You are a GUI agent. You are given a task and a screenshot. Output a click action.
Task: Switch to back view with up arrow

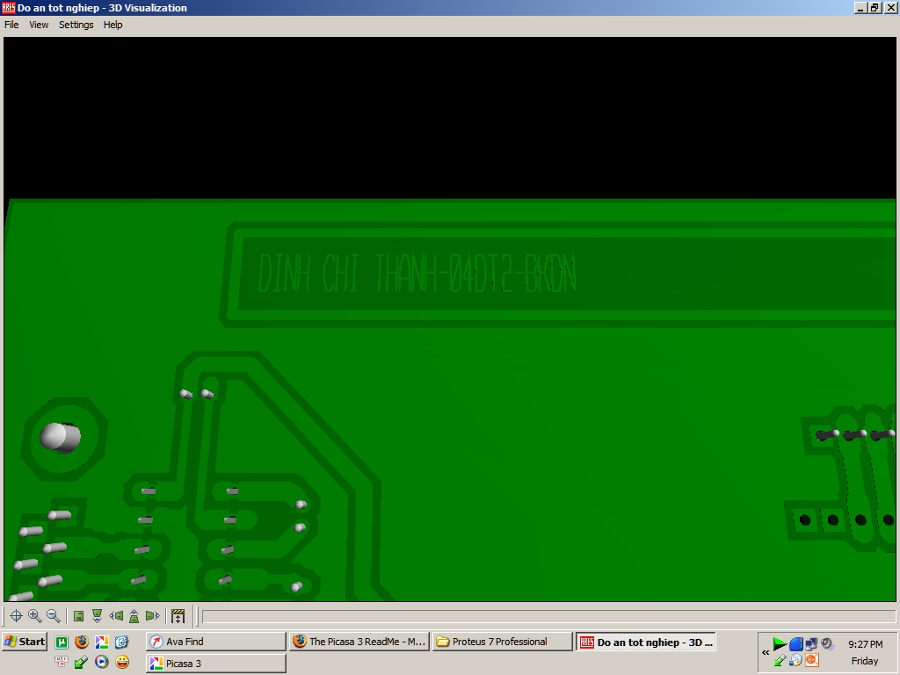[x=134, y=616]
